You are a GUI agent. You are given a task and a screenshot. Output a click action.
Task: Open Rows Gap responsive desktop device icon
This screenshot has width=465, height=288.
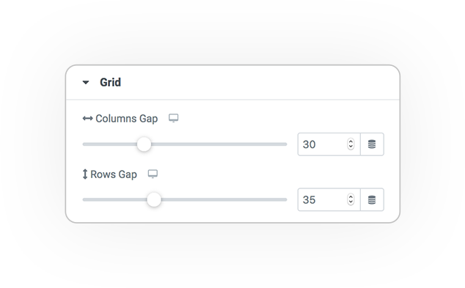pos(153,174)
